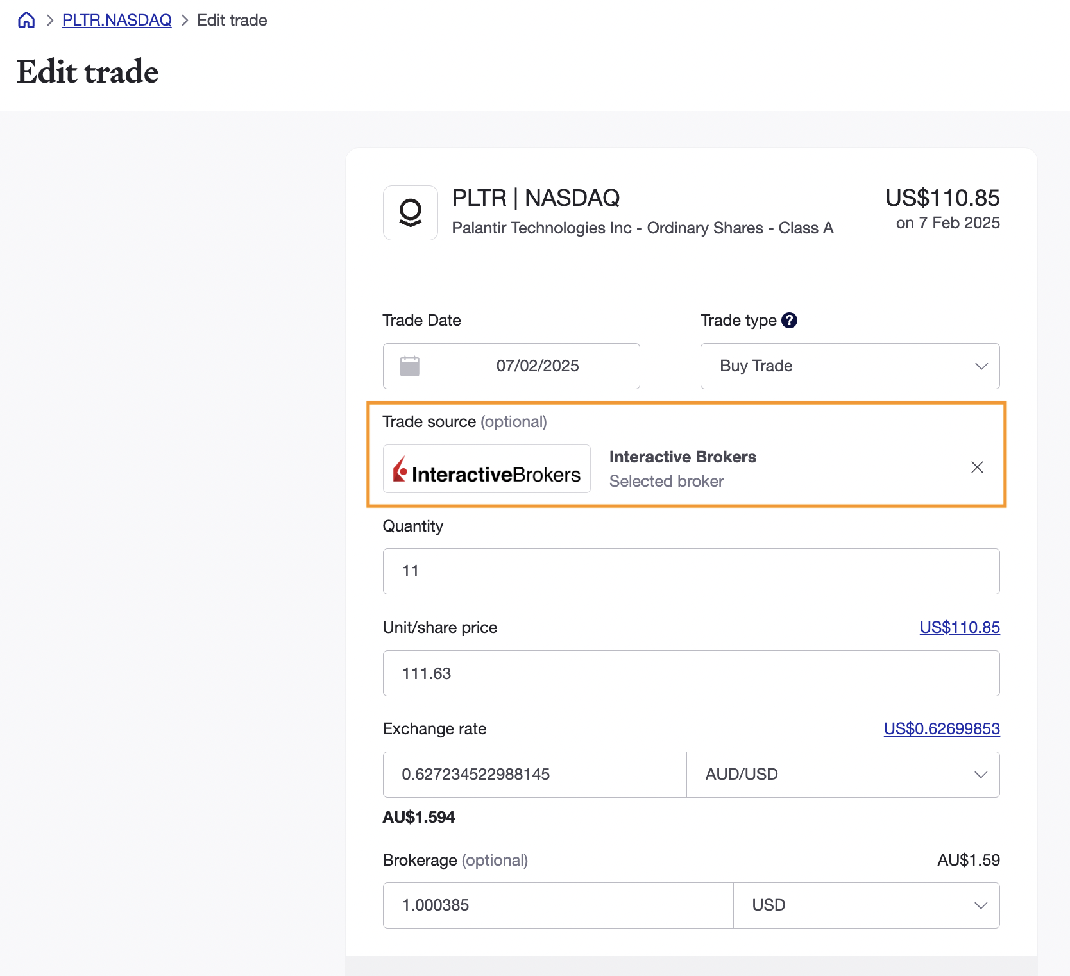The width and height of the screenshot is (1070, 976).
Task: Click the exchange rate value field
Action: point(534,774)
